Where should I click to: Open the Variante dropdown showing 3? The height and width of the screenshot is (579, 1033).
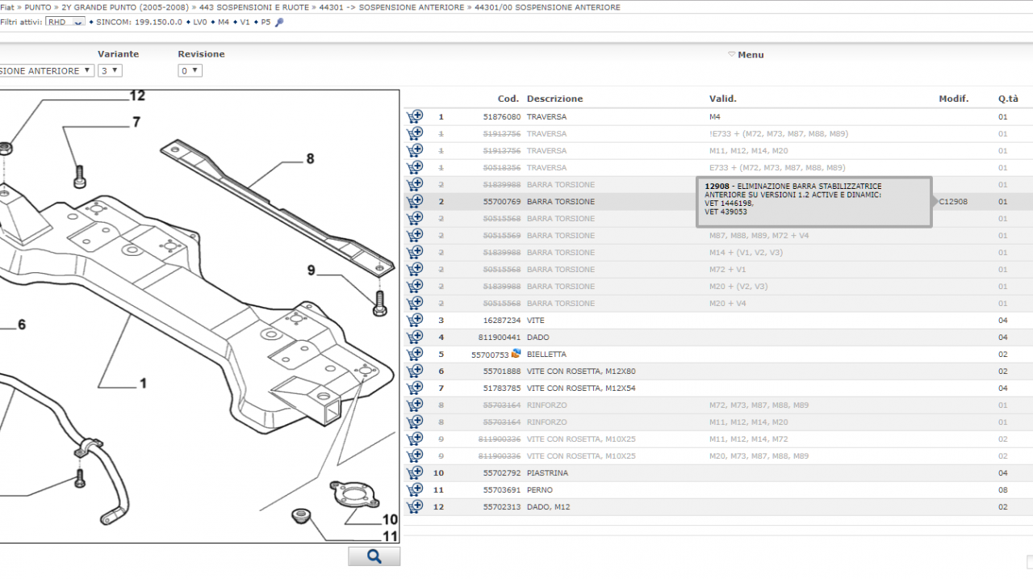click(x=110, y=71)
